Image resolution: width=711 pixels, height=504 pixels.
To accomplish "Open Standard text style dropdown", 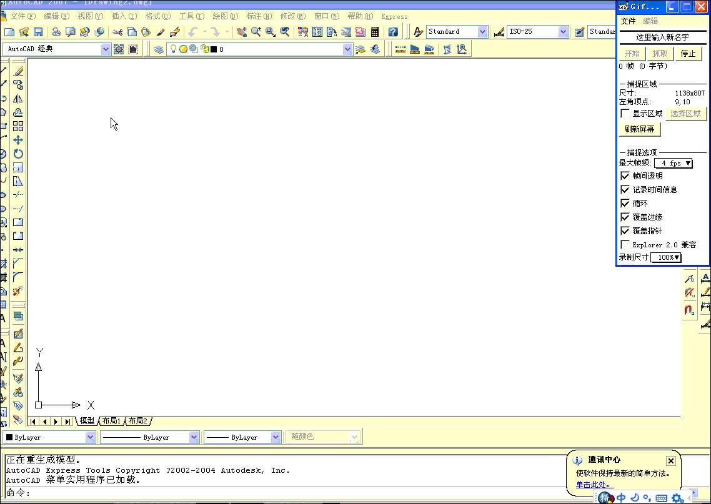I will coord(482,32).
